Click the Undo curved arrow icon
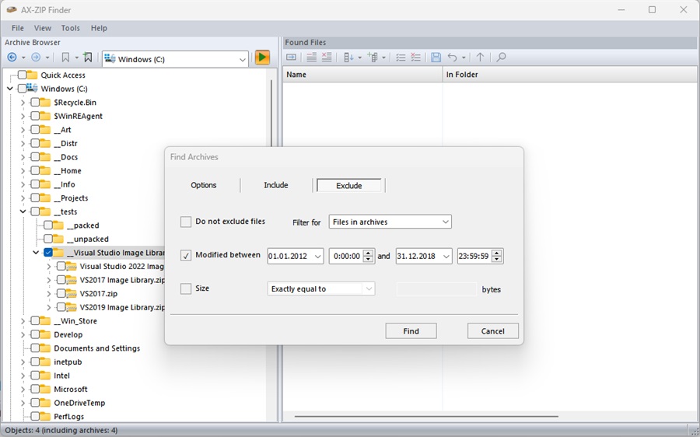The image size is (700, 437). pos(452,57)
